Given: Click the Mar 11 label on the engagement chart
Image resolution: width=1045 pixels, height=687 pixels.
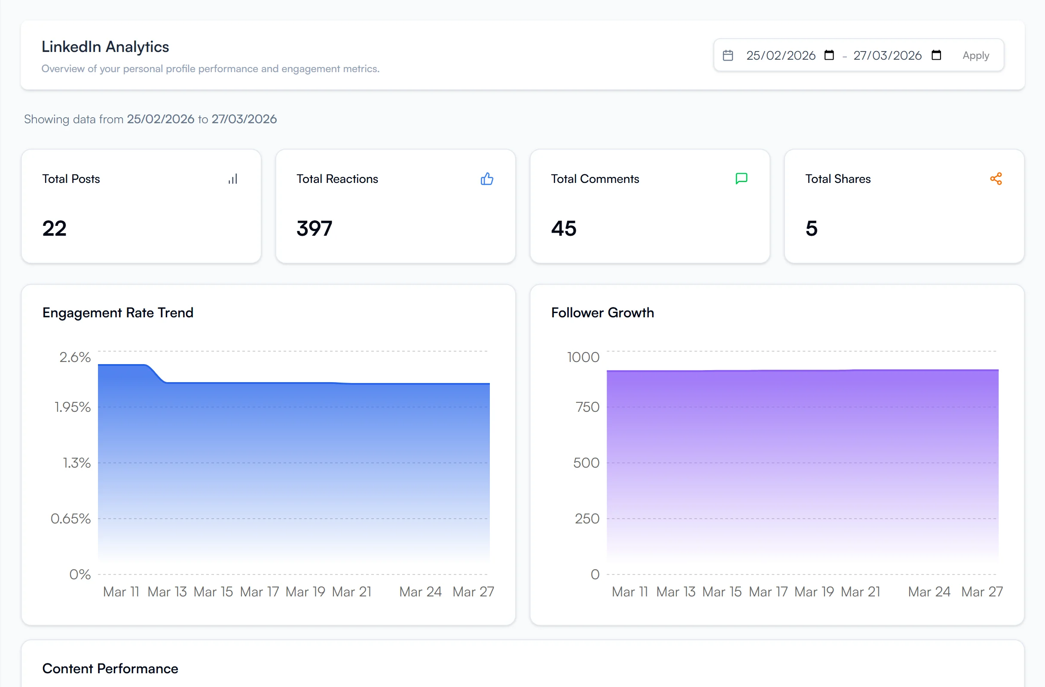Looking at the screenshot, I should pos(120,591).
